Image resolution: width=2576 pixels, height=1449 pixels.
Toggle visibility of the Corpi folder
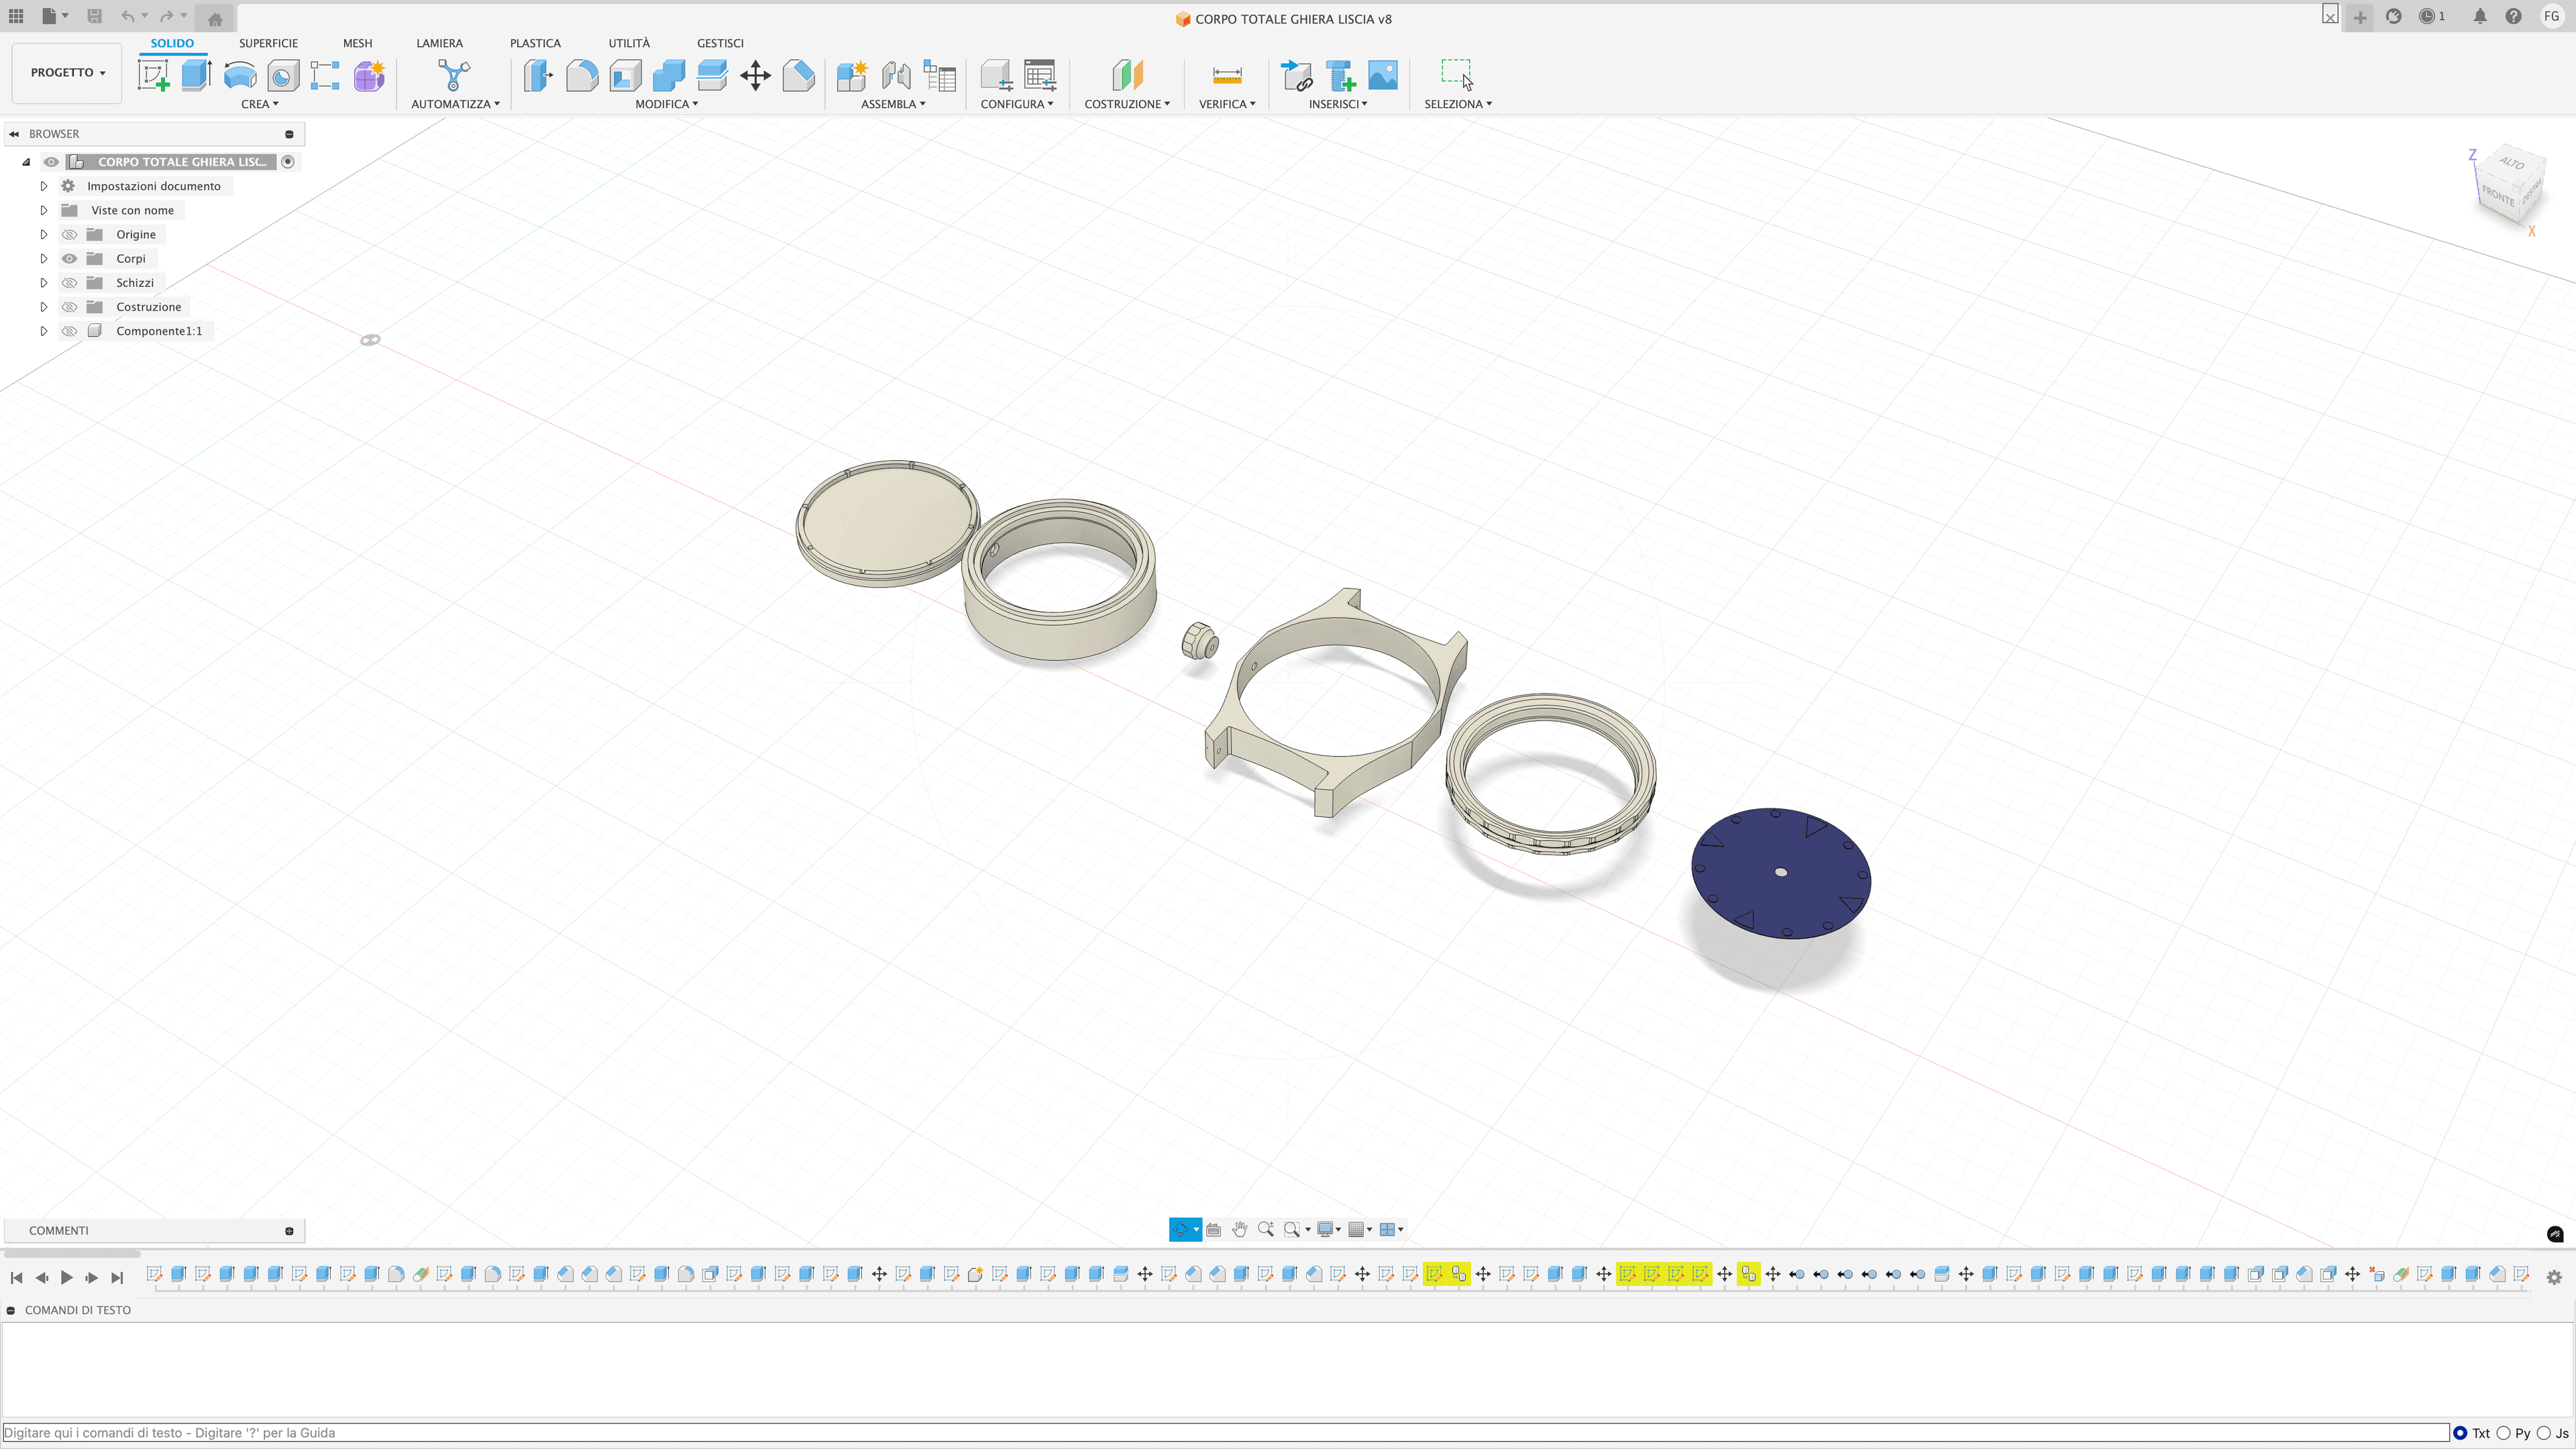(x=69, y=258)
